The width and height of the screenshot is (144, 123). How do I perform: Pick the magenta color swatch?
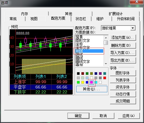click(92, 82)
